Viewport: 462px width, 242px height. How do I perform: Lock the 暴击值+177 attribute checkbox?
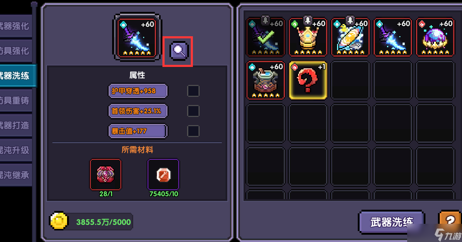tap(193, 131)
